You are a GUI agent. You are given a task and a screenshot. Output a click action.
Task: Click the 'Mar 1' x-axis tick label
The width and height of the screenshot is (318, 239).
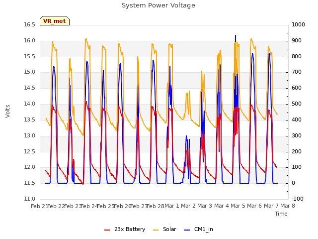point(172,206)
